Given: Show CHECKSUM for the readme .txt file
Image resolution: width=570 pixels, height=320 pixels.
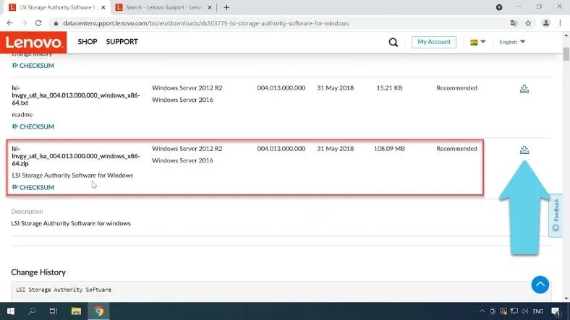Looking at the screenshot, I should (x=33, y=126).
